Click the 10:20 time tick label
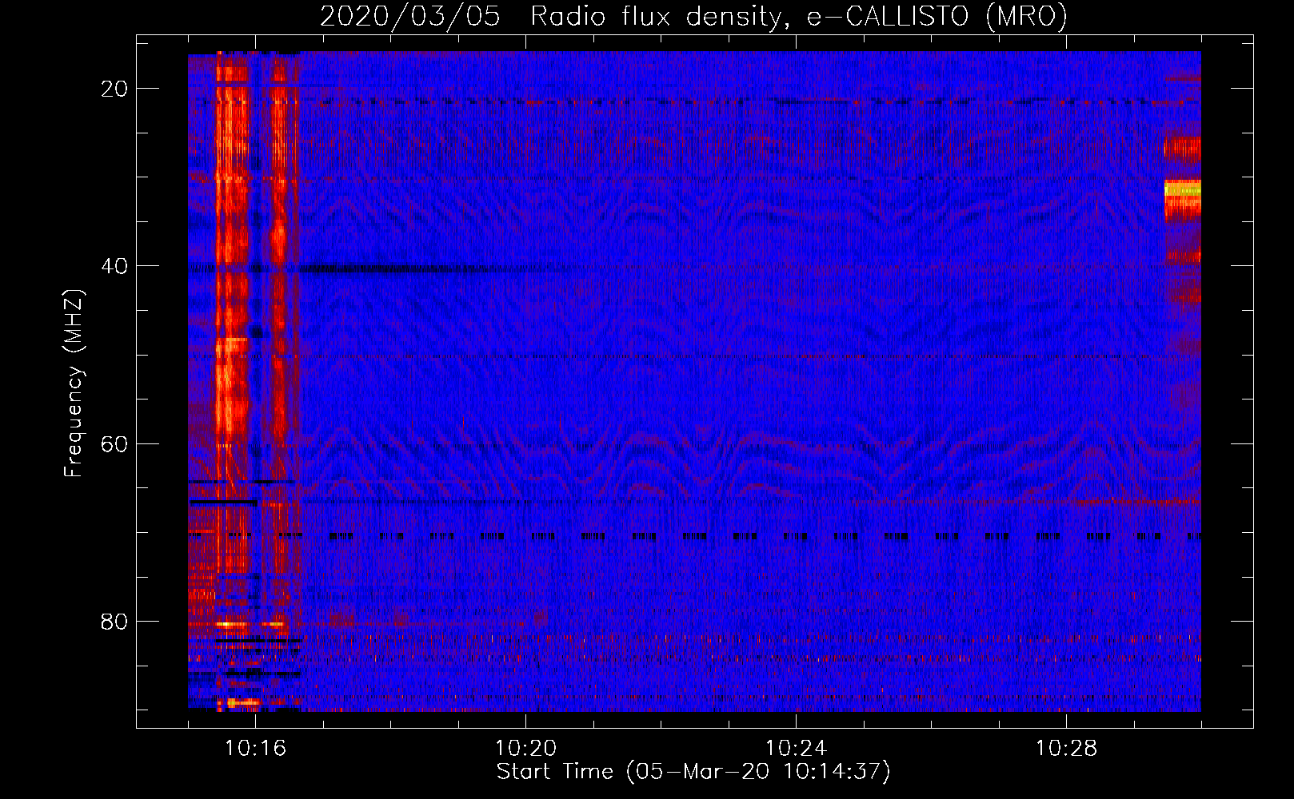 (x=525, y=748)
